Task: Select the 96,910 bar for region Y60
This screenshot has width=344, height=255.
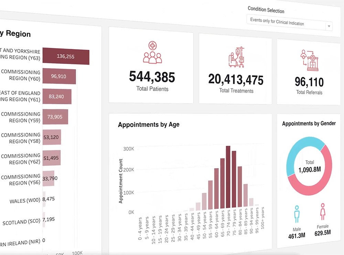Action: [59, 76]
